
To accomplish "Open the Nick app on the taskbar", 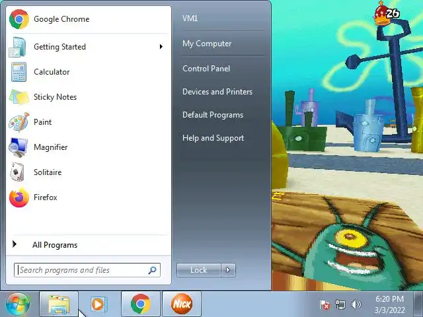I will pyautogui.click(x=182, y=304).
